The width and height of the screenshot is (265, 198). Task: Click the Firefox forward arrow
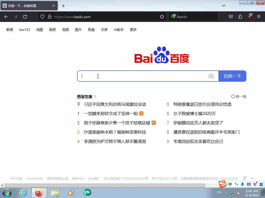[x=16, y=17]
